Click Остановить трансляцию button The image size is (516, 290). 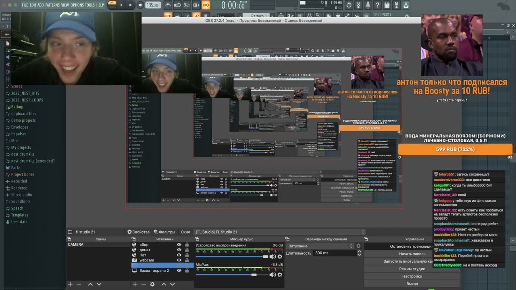click(x=412, y=246)
